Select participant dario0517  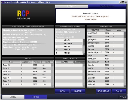click(105, 59)
